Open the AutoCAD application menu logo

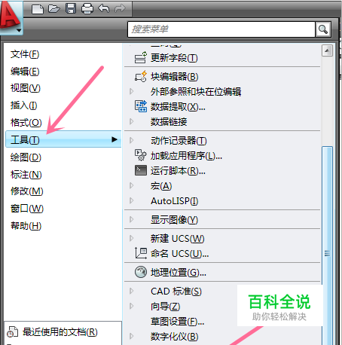[x=11, y=17]
